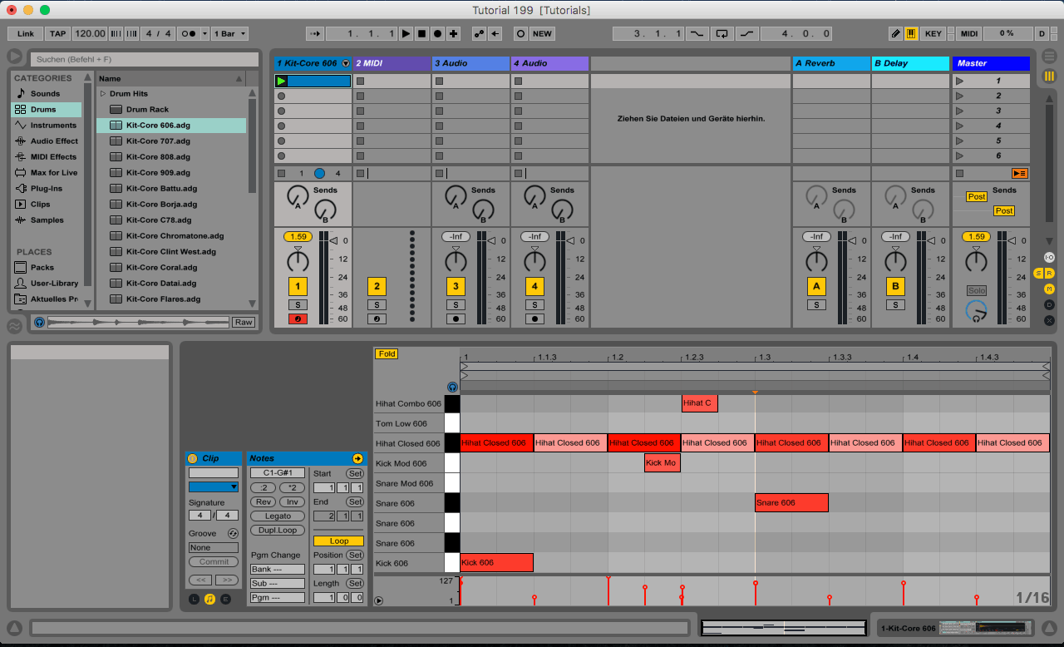The width and height of the screenshot is (1064, 647).
Task: Select Samples category in browser
Action: pos(47,220)
